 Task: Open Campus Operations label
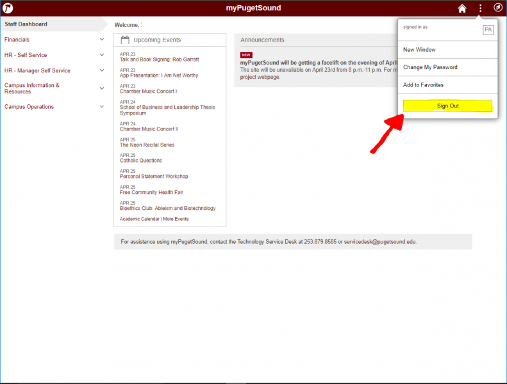click(29, 107)
